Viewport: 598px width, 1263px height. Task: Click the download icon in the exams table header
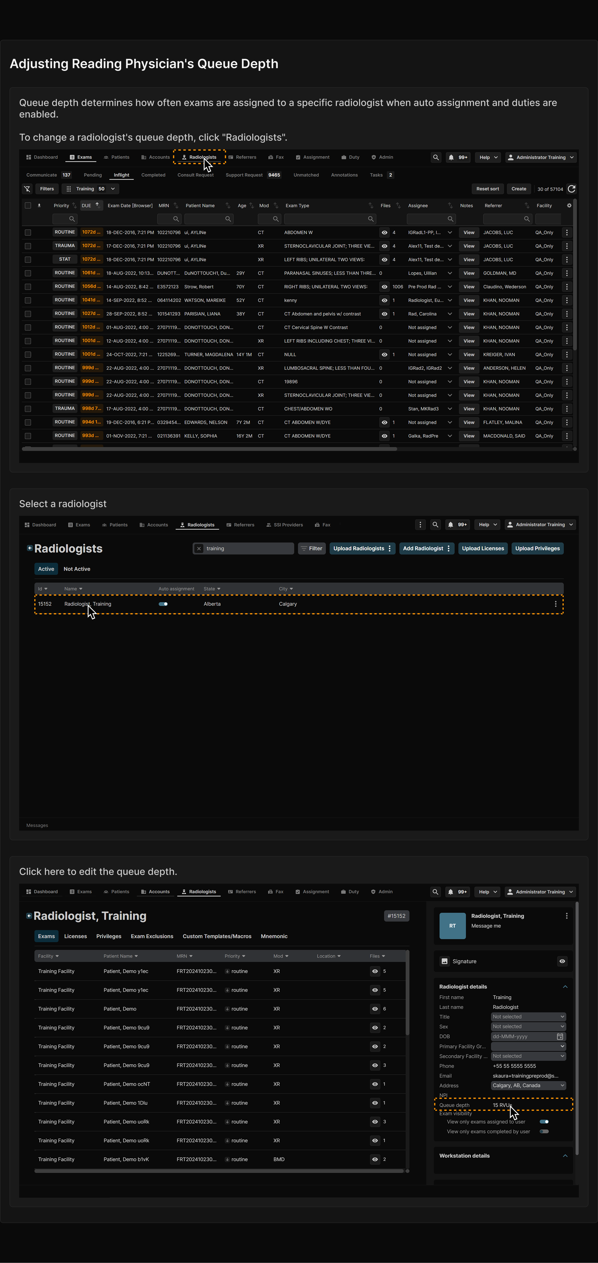(39, 205)
